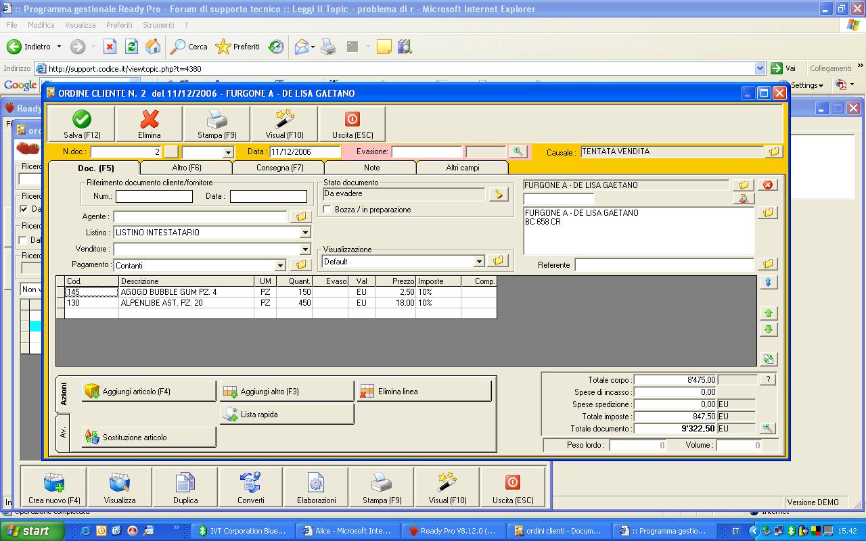The width and height of the screenshot is (866, 541).
Task: Expand the Listino dropdown
Action: pos(304,233)
